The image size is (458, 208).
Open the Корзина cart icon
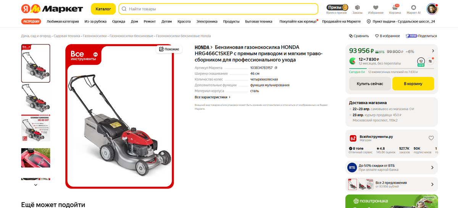click(x=395, y=9)
